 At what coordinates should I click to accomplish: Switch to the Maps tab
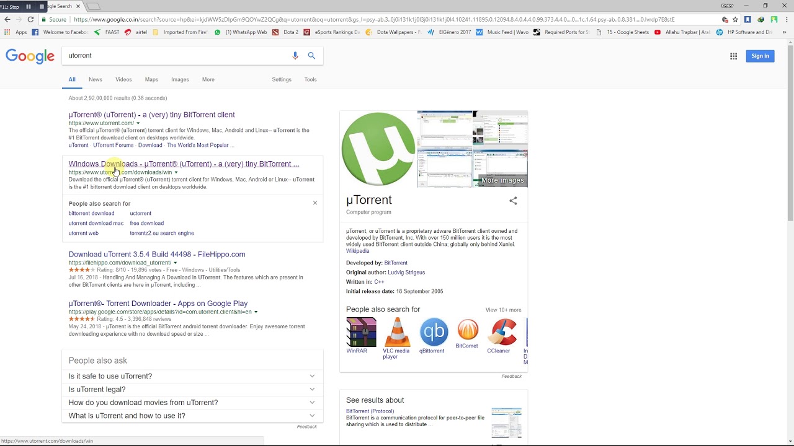point(151,79)
